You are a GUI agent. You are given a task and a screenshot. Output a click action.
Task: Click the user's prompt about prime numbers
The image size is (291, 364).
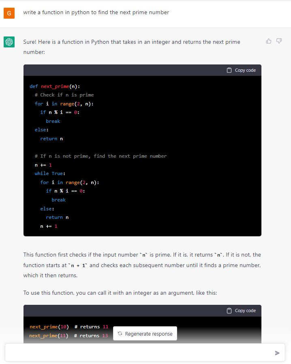[x=95, y=13]
